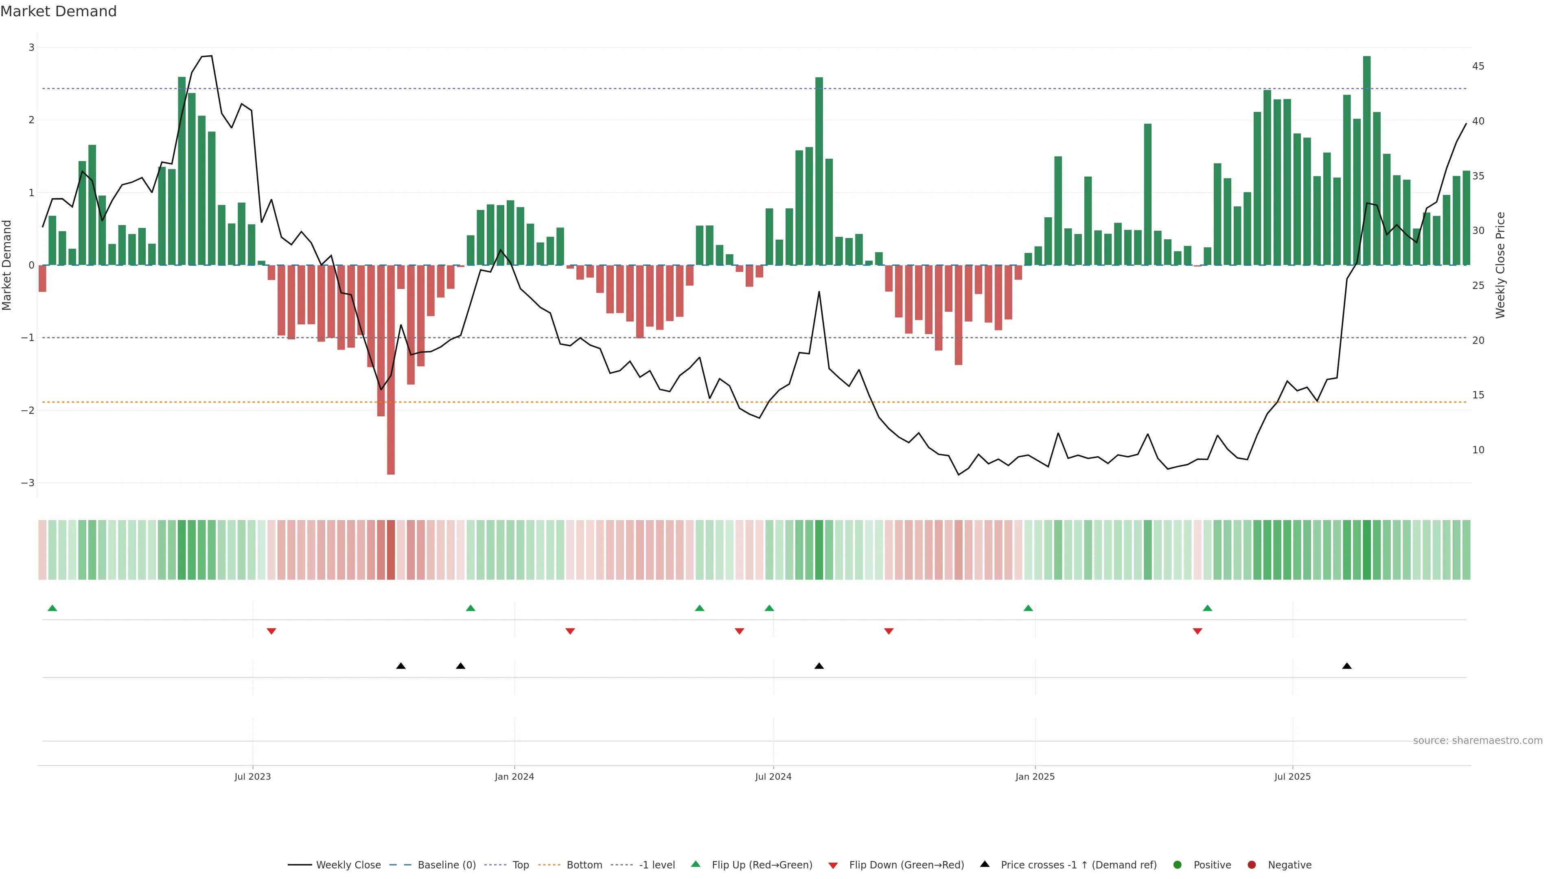This screenshot has width=1563, height=879.
Task: Click the first green Flip Up marker
Action: (x=52, y=608)
